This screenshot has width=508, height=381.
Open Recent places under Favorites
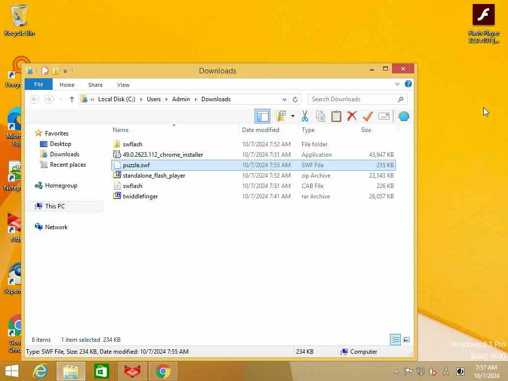(67, 164)
